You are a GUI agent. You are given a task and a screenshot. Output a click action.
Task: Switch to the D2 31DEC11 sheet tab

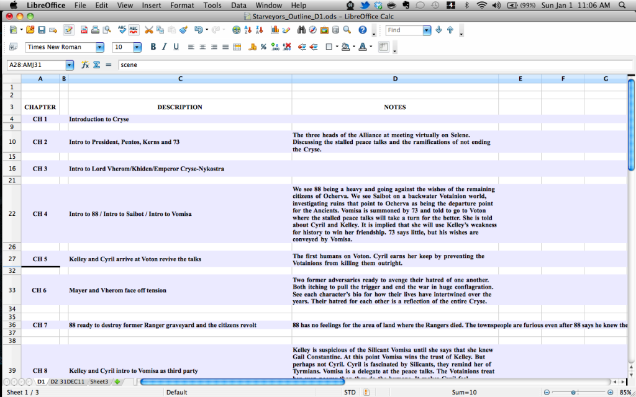pyautogui.click(x=68, y=381)
